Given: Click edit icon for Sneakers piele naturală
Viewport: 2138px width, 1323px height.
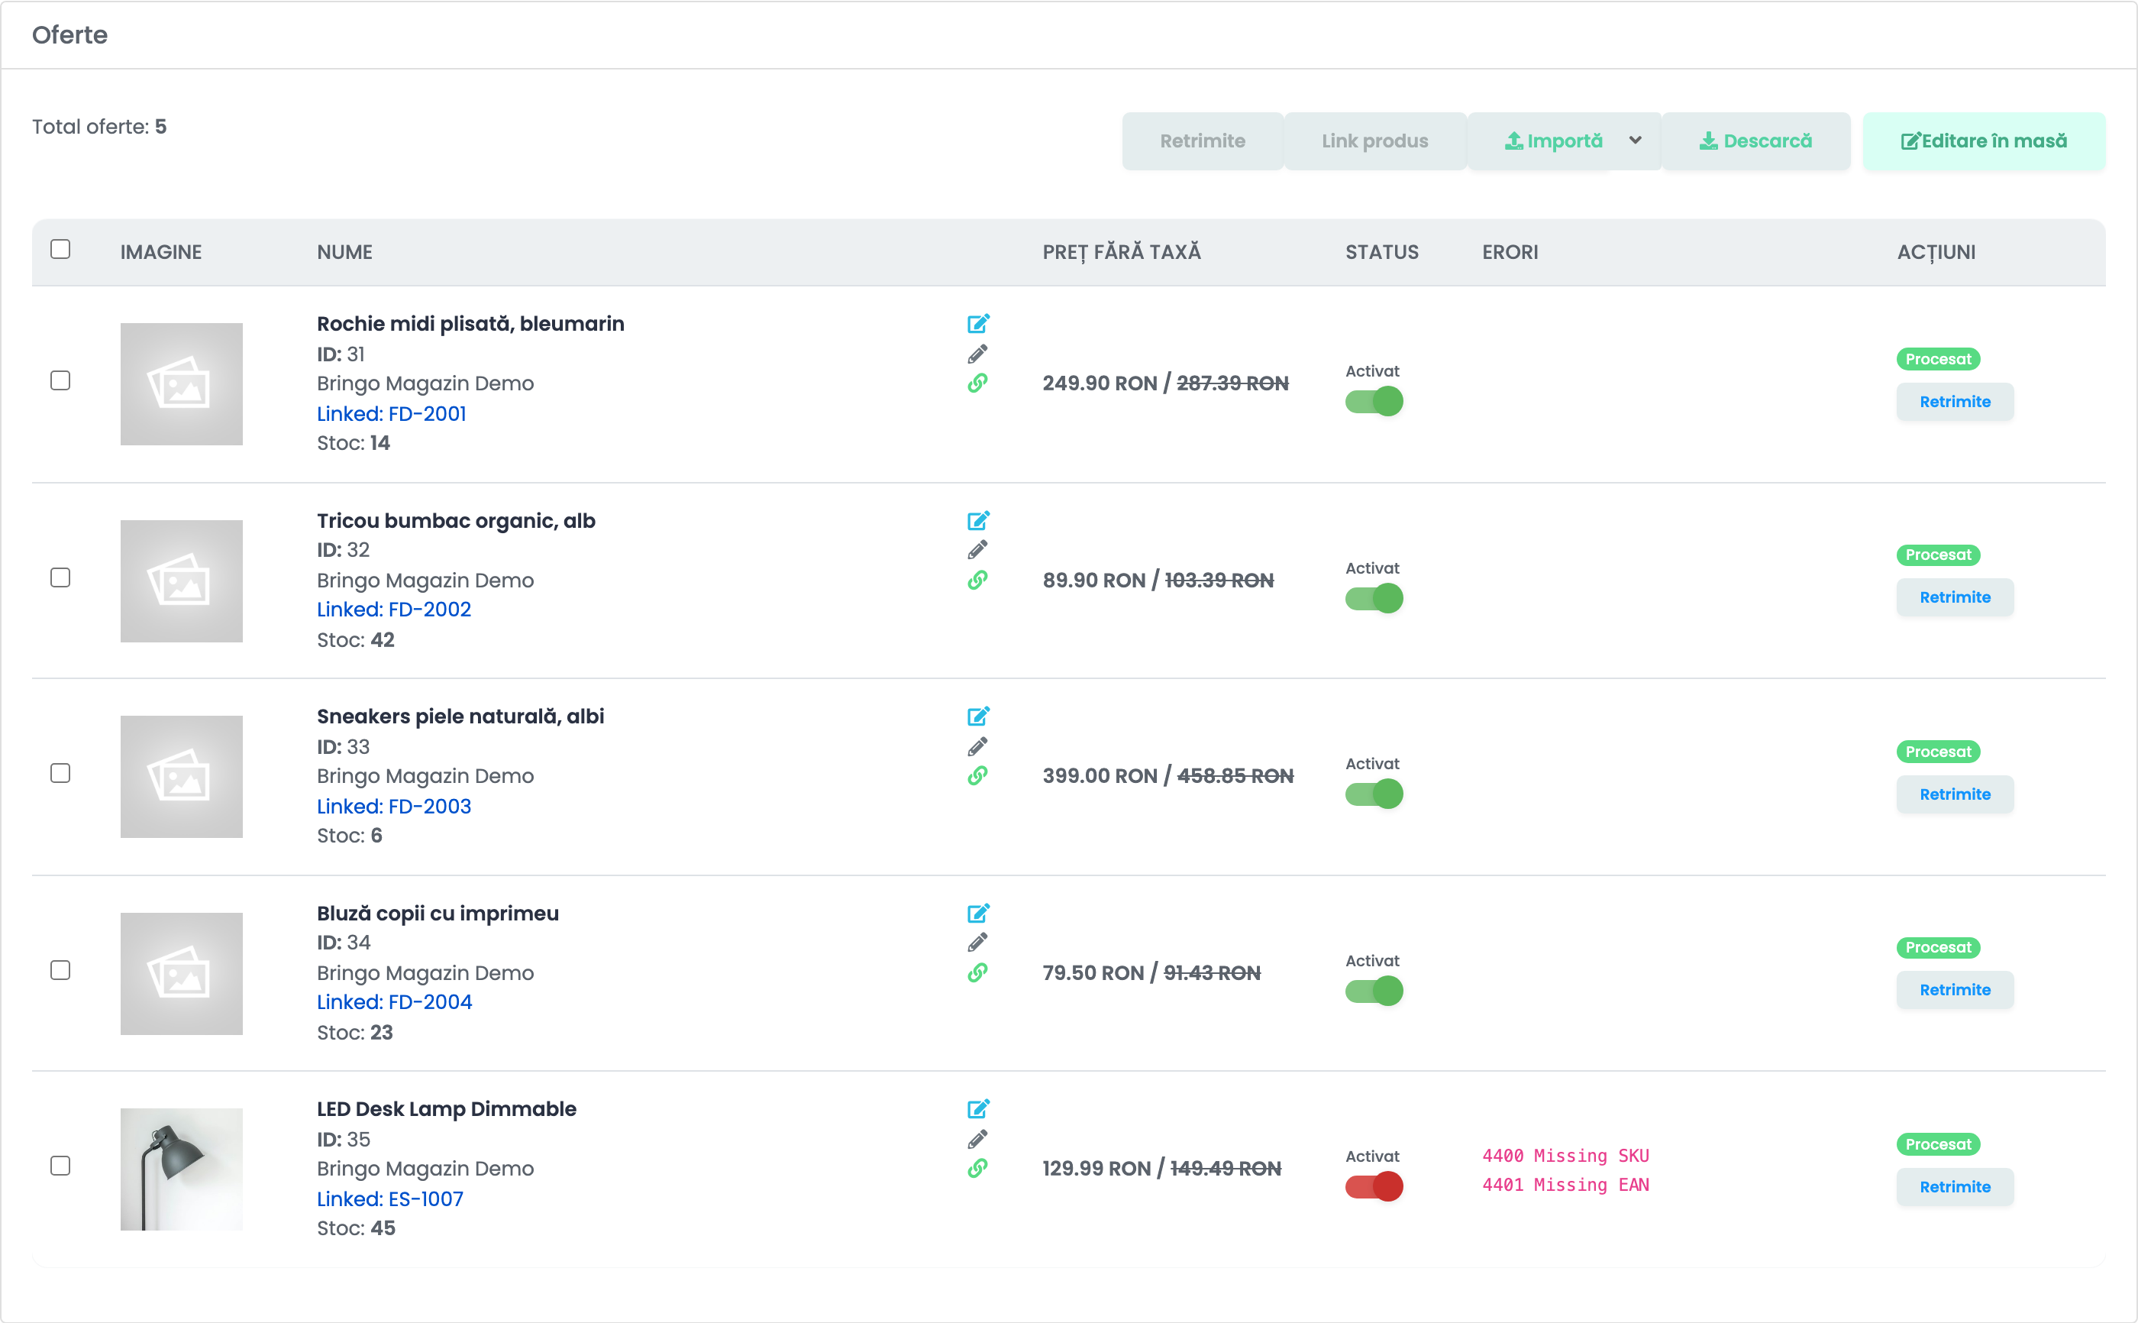Looking at the screenshot, I should click(x=977, y=716).
